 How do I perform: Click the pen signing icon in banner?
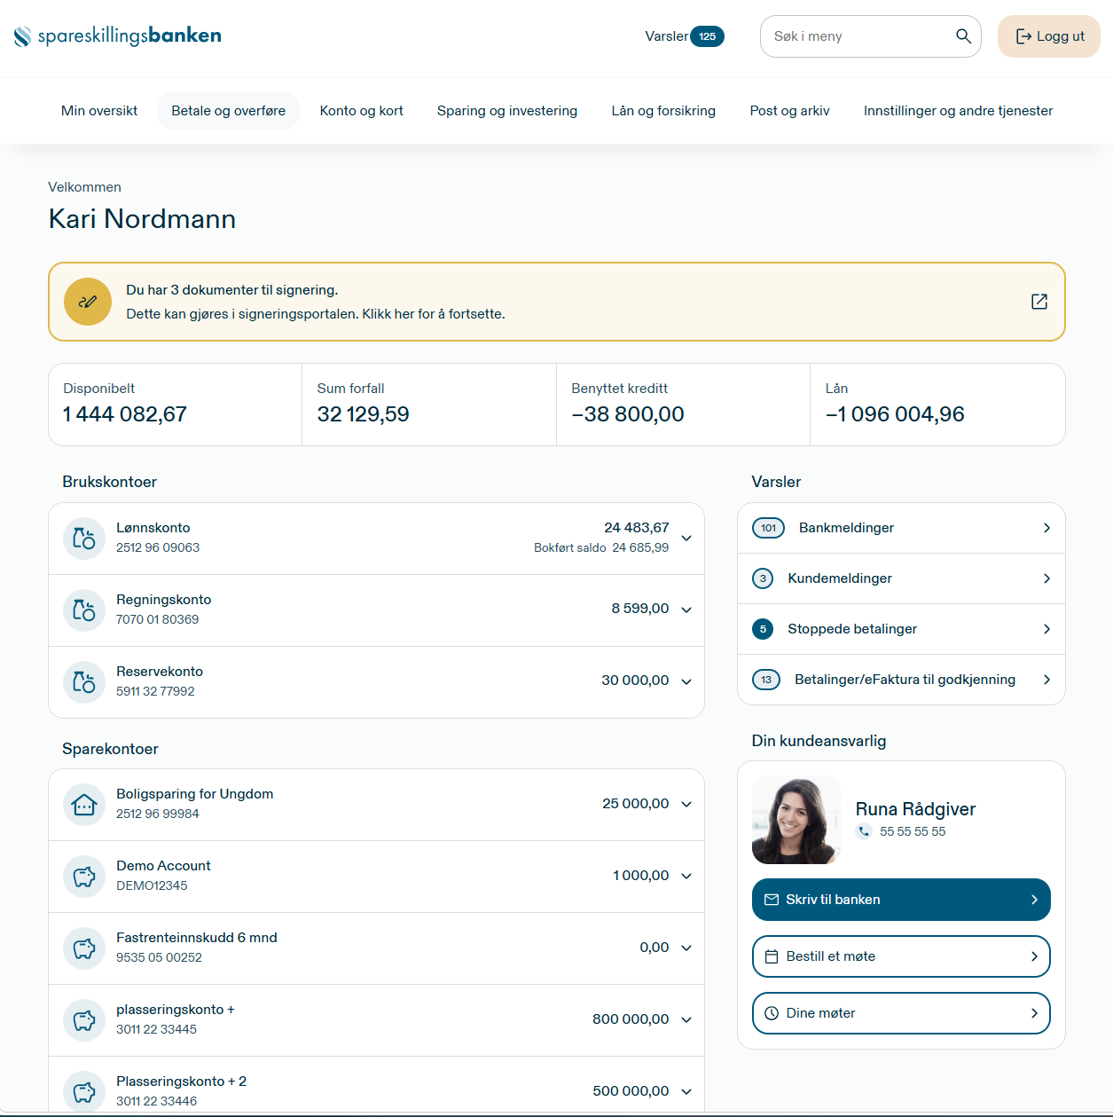pos(88,302)
